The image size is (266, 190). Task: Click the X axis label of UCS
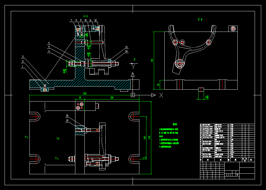161,95
